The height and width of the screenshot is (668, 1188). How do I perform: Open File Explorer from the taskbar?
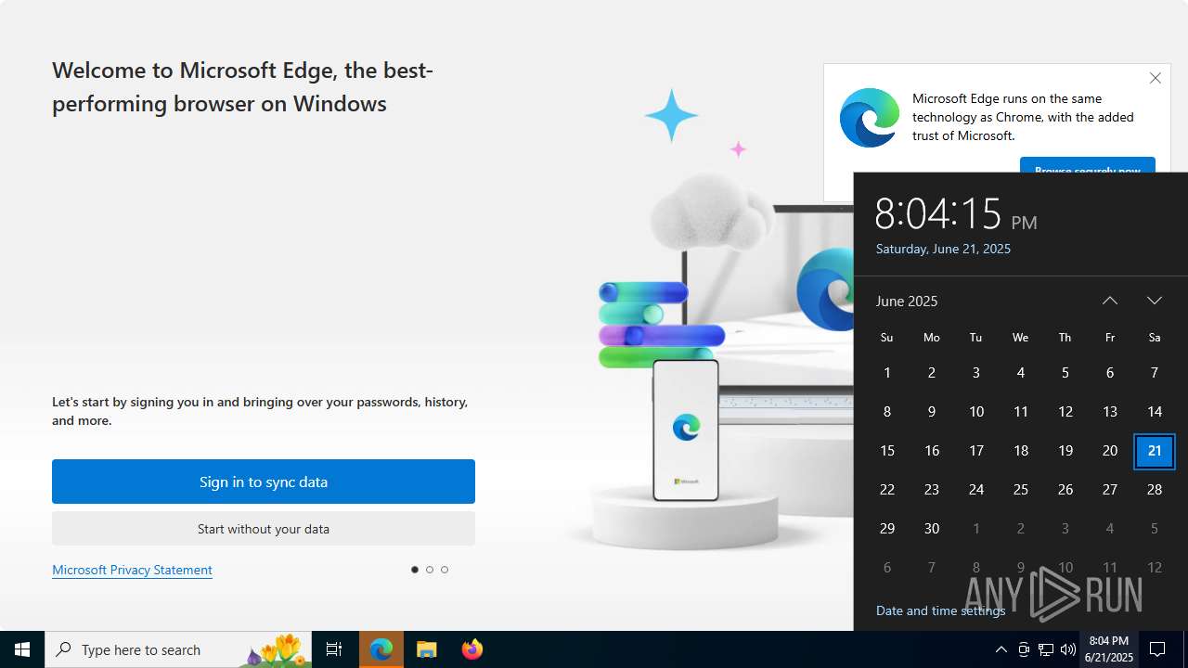tap(426, 649)
